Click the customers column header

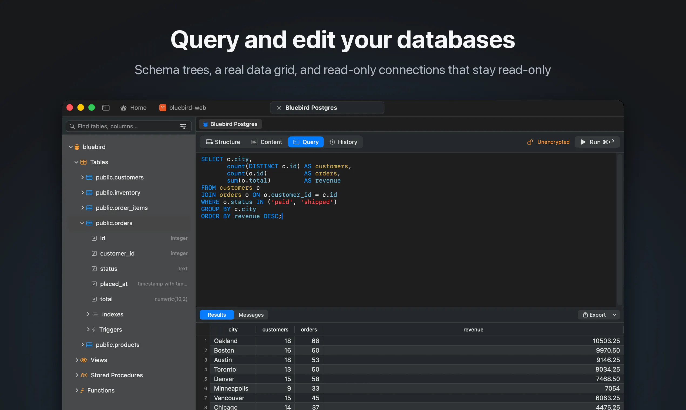pyautogui.click(x=275, y=330)
